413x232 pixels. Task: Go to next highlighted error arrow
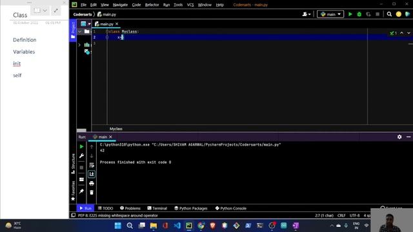point(408,33)
